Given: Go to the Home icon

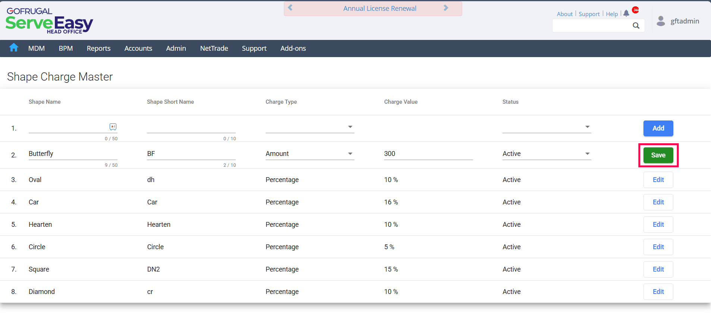Looking at the screenshot, I should pyautogui.click(x=14, y=48).
